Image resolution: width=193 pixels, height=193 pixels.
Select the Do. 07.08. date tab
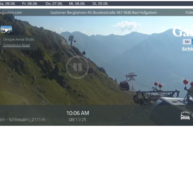[54, 4]
